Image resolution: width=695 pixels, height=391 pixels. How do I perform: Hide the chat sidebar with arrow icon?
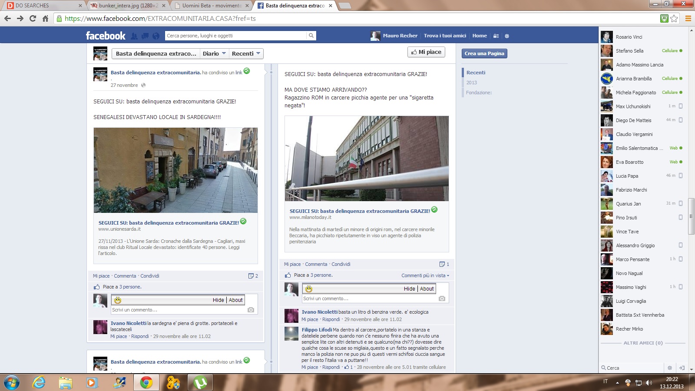pyautogui.click(x=682, y=368)
